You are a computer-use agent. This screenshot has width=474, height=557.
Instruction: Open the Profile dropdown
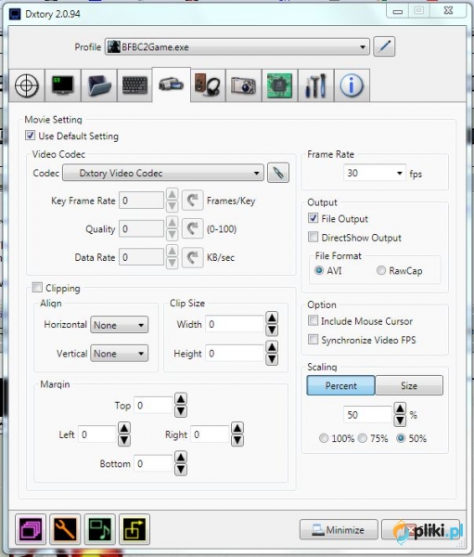click(237, 46)
